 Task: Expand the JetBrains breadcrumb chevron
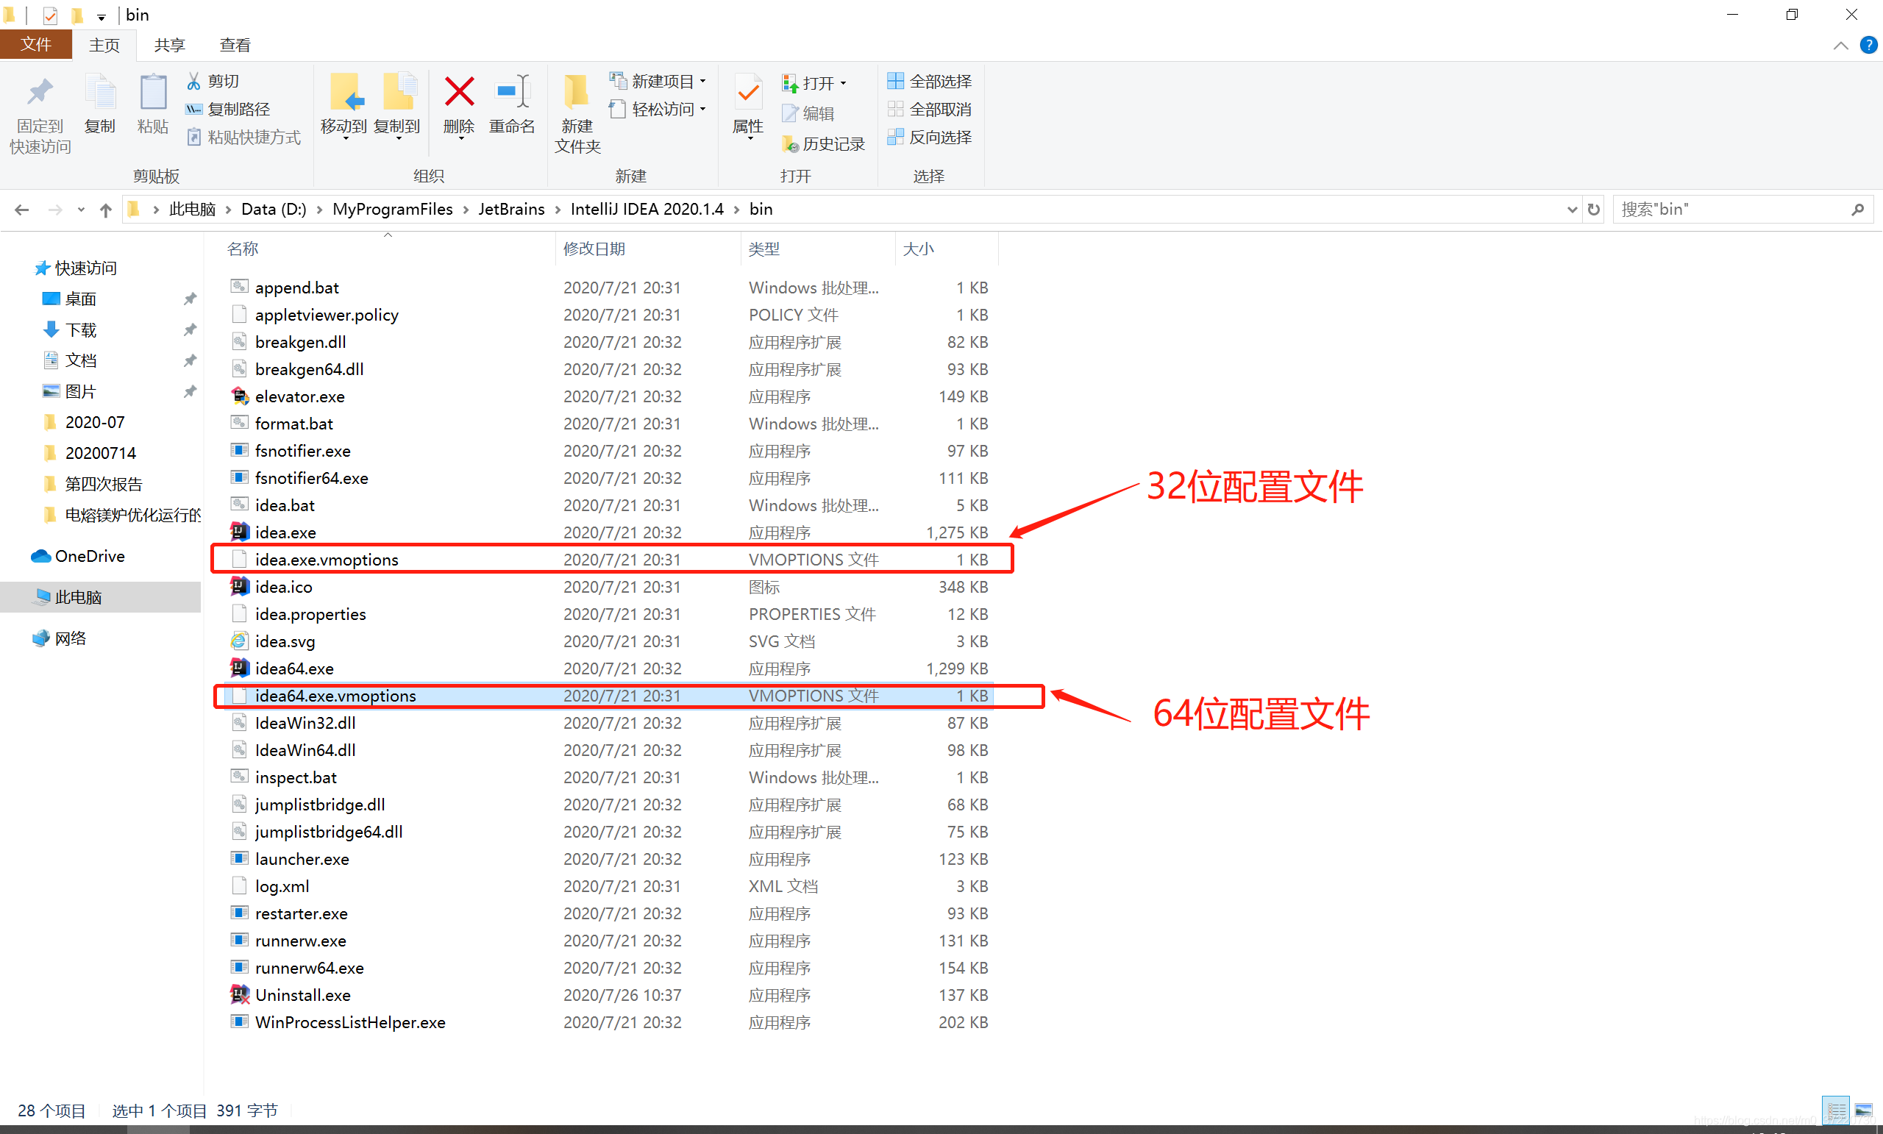556,209
